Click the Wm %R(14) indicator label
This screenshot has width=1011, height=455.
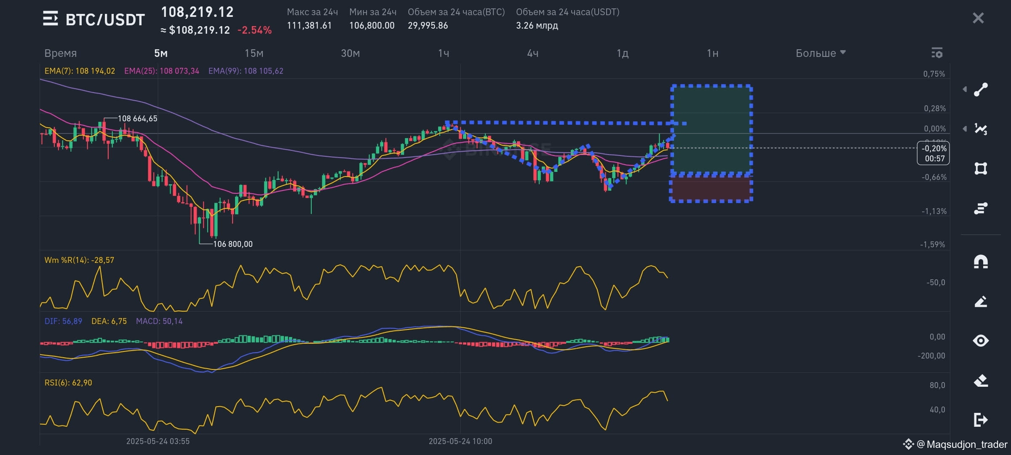(79, 260)
